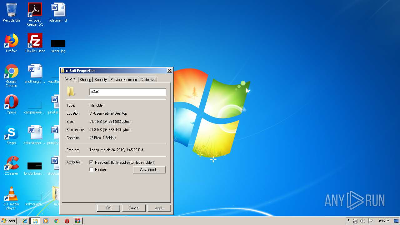Open the Opera desktop shortcut
This screenshot has height=225, width=400.
[x=11, y=104]
